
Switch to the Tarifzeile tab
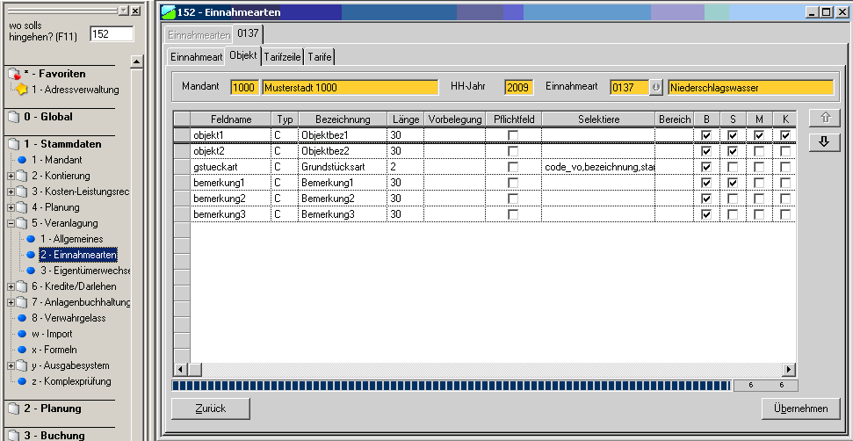[x=282, y=57]
